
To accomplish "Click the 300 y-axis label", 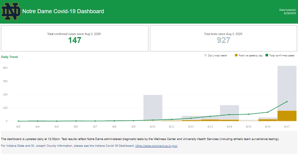I will pyautogui.click(x=5, y=81).
